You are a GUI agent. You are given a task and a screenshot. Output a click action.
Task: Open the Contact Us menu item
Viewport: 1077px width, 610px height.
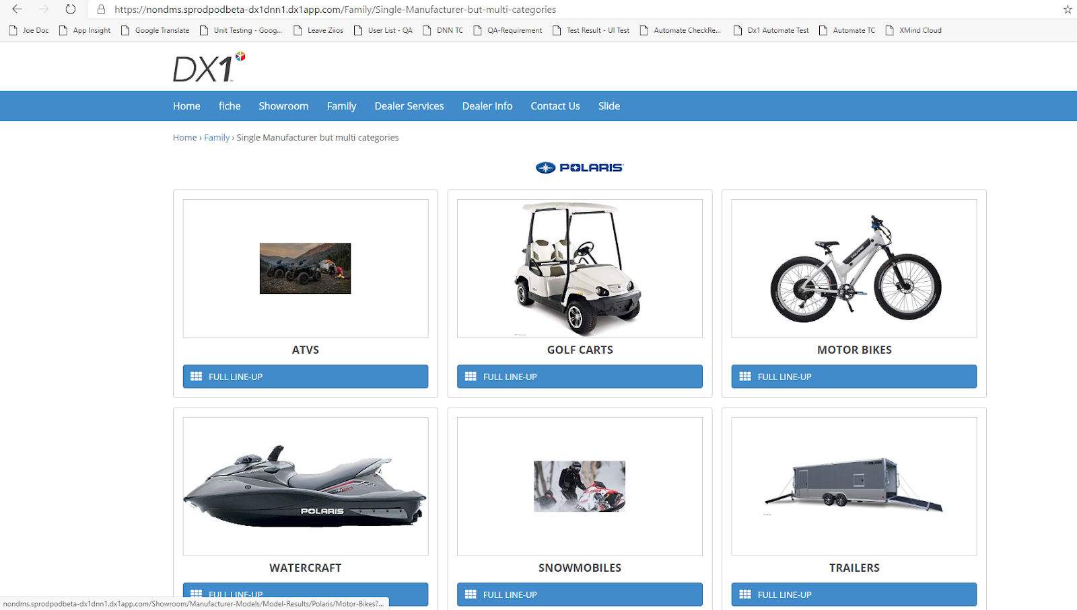[x=555, y=106]
